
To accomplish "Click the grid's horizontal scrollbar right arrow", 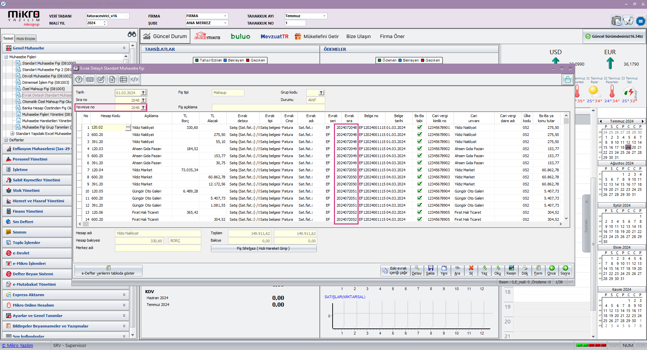I will point(560,224).
